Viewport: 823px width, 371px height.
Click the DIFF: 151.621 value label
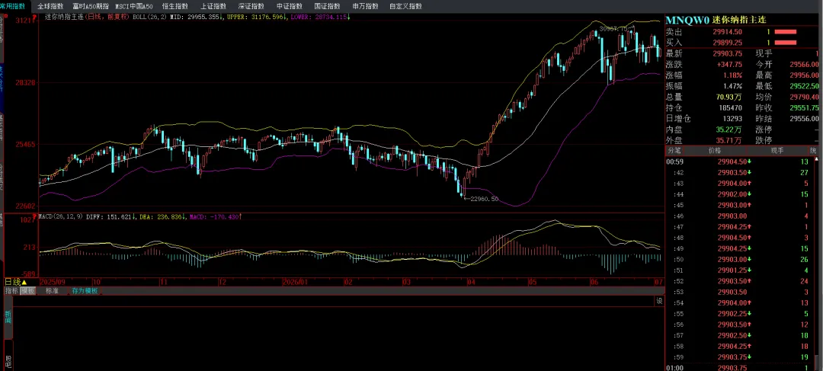[x=112, y=216]
